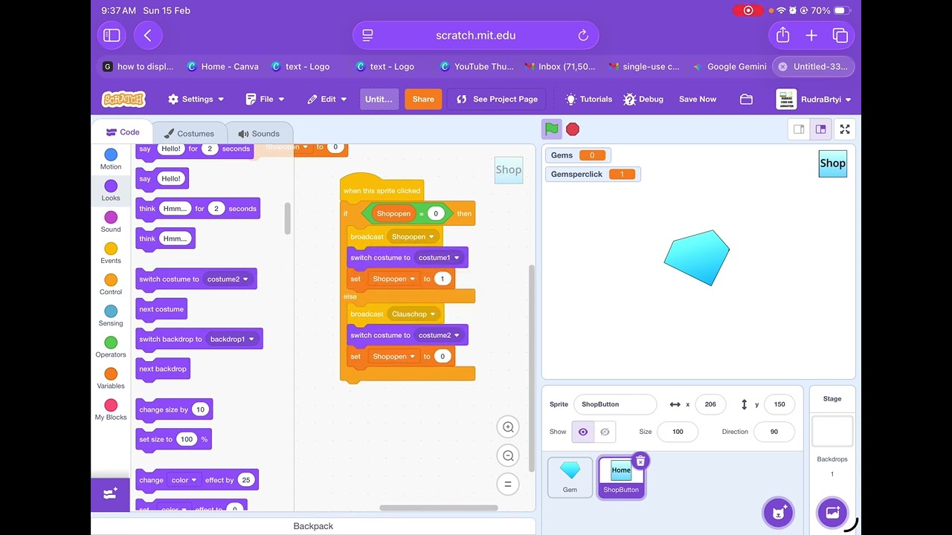This screenshot has width=952, height=535.
Task: Open backdrop1 dropdown in switch backdrop block
Action: coord(232,340)
